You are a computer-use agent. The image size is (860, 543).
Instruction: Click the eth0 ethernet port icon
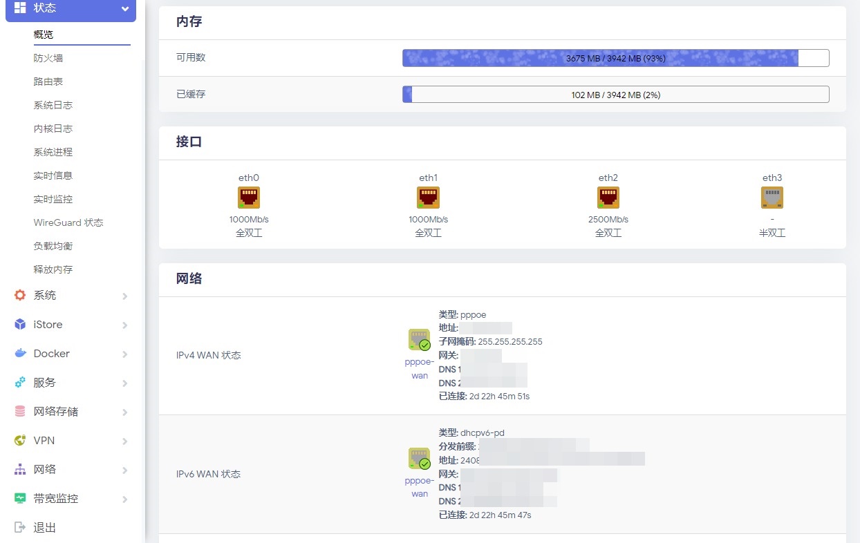click(249, 197)
